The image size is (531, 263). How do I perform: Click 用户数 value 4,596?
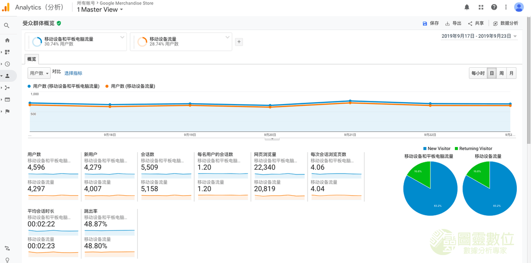pos(36,167)
